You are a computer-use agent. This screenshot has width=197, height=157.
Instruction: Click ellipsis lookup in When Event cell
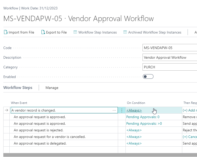tap(114, 110)
